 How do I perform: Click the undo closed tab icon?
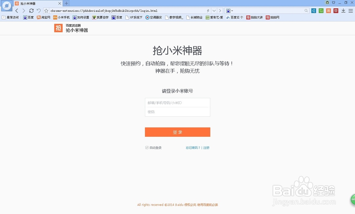(38, 11)
